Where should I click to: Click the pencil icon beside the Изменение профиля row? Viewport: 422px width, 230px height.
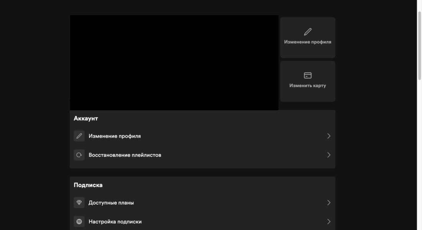pyautogui.click(x=79, y=136)
